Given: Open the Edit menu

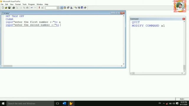Looking at the screenshot, I should [x=6, y=4].
